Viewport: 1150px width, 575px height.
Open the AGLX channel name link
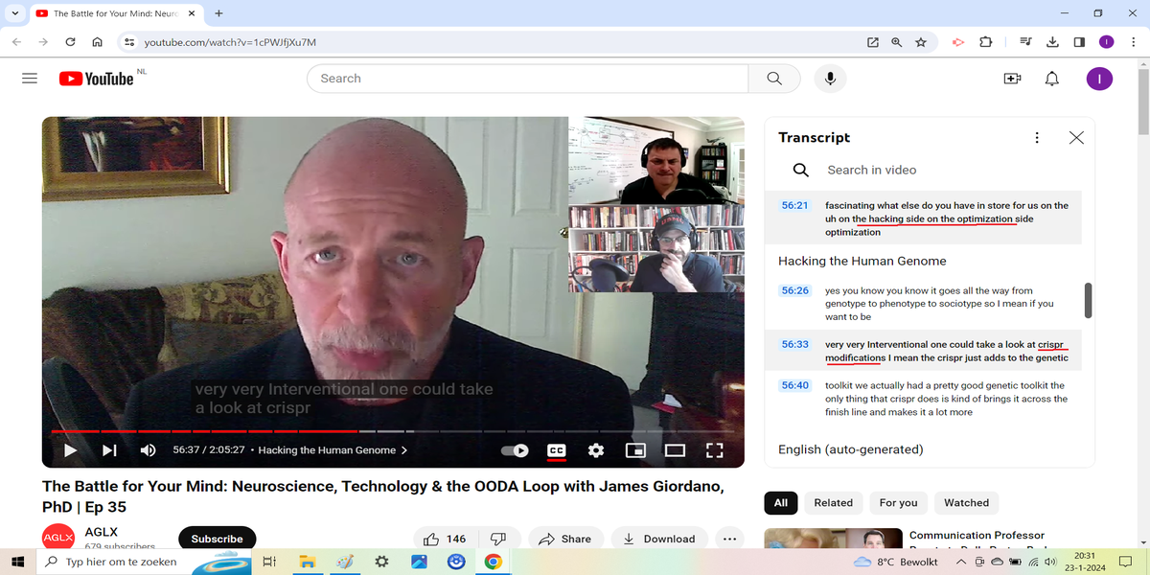(102, 530)
